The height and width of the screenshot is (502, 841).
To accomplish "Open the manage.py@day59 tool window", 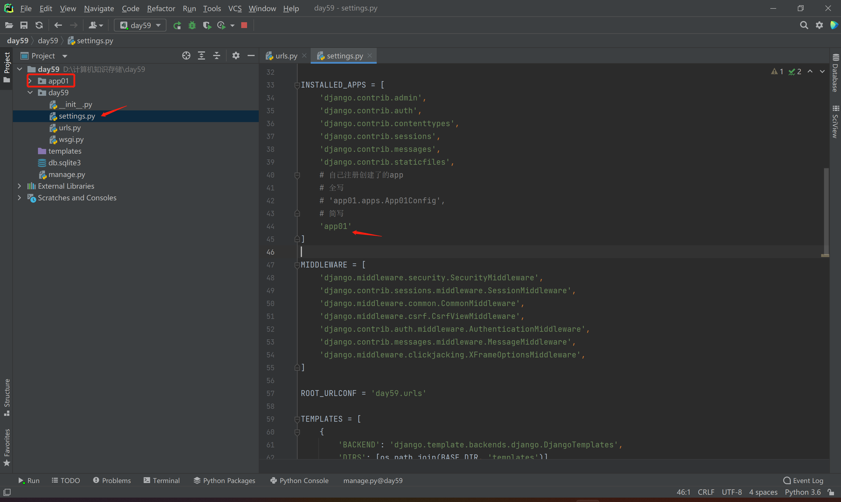I will click(373, 480).
